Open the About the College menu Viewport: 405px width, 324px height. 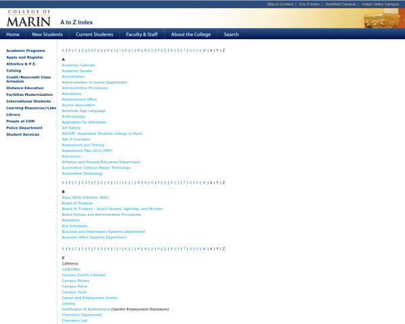pyautogui.click(x=191, y=34)
